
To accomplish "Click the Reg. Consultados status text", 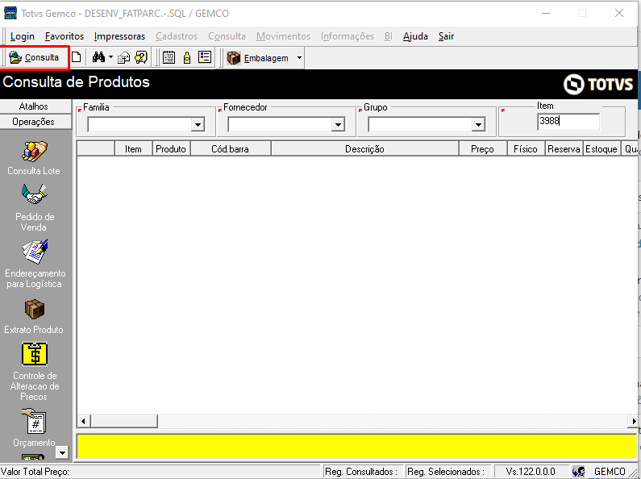I will click(361, 472).
